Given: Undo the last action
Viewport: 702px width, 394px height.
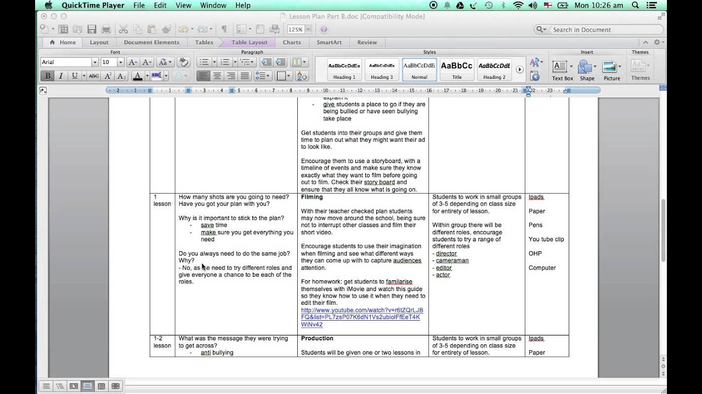Looking at the screenshot, I should [183, 30].
